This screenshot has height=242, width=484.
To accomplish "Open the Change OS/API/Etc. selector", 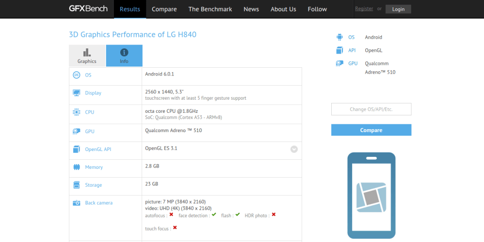I will (x=371, y=109).
